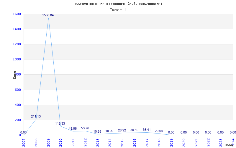Image resolution: width=236 pixels, height=148 pixels.
Task: Click the 0.00 label for year 2023
Action: (220, 132)
